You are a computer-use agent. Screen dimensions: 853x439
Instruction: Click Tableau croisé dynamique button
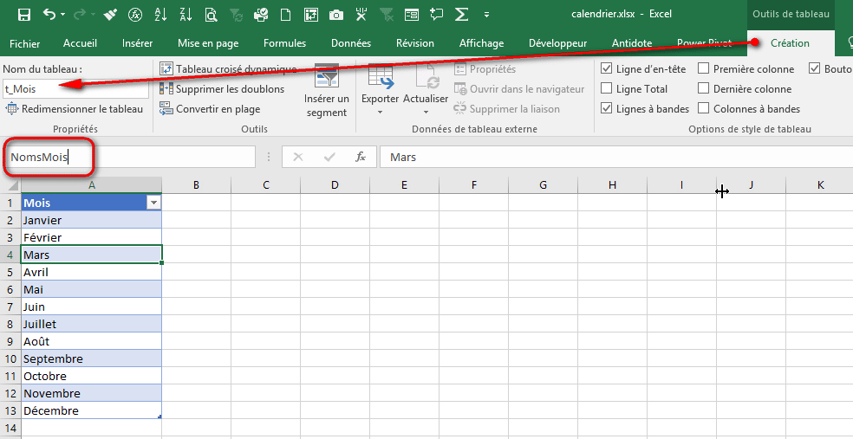click(228, 69)
